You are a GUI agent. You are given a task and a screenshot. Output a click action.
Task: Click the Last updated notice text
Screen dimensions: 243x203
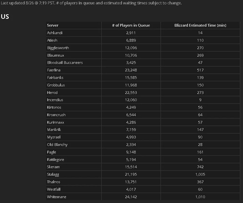pyautogui.click(x=91, y=3)
